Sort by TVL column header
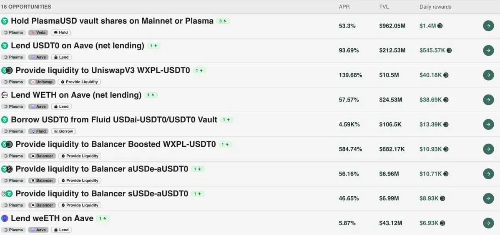Screen dimensions: 500x235 coord(384,7)
